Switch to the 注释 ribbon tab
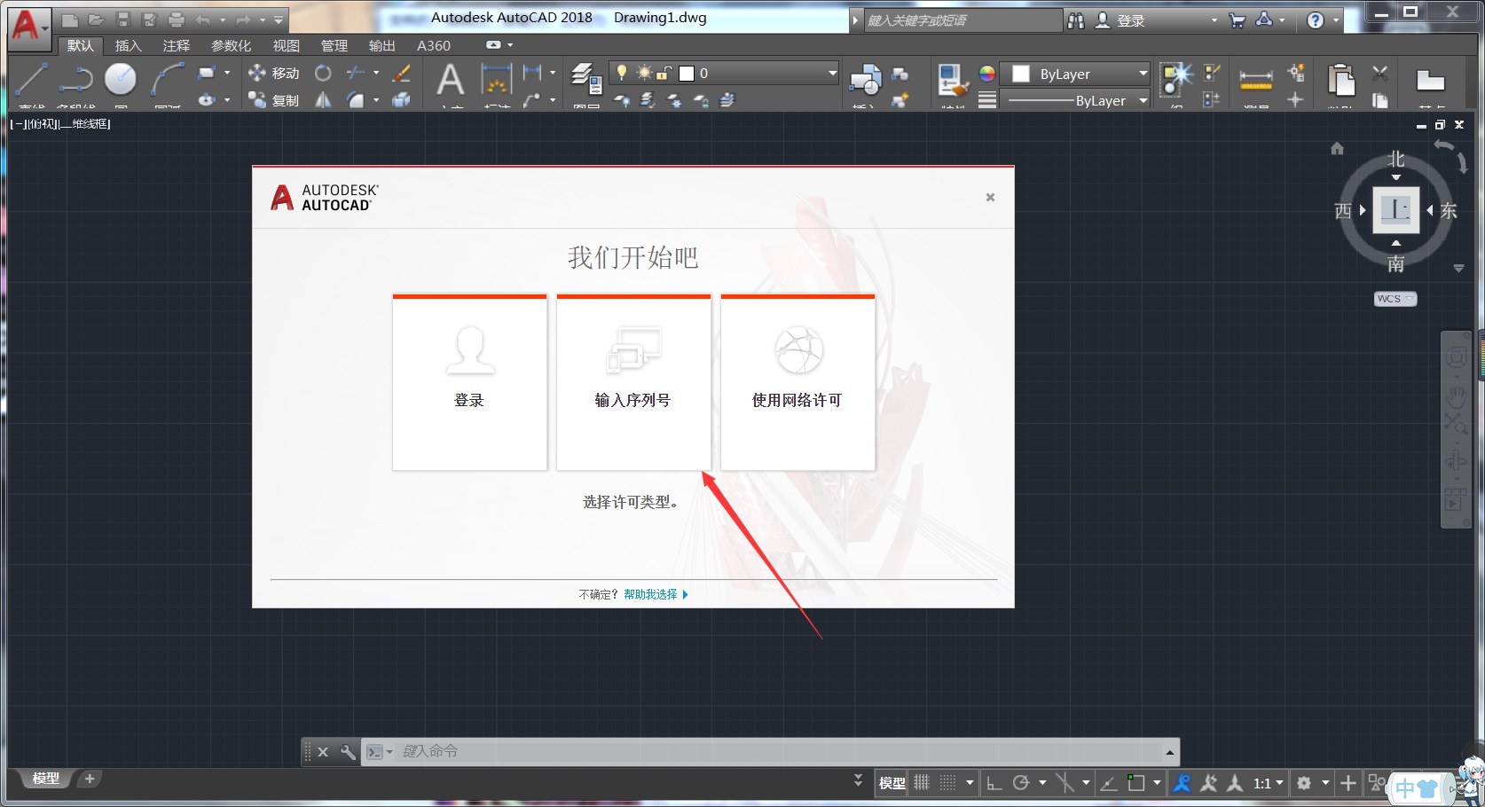 click(176, 45)
